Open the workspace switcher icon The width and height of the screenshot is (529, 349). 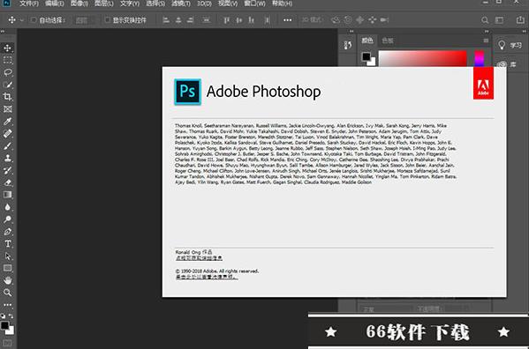click(x=499, y=20)
